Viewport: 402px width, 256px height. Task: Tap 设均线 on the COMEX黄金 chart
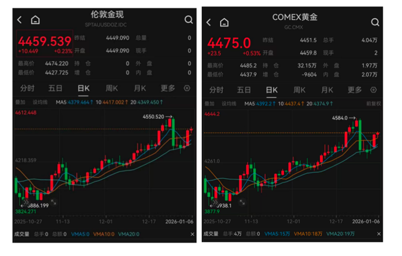coord(230,103)
